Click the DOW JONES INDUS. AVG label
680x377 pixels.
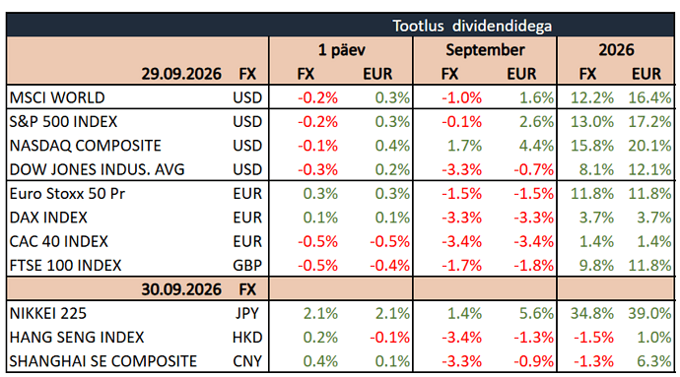pyautogui.click(x=98, y=169)
